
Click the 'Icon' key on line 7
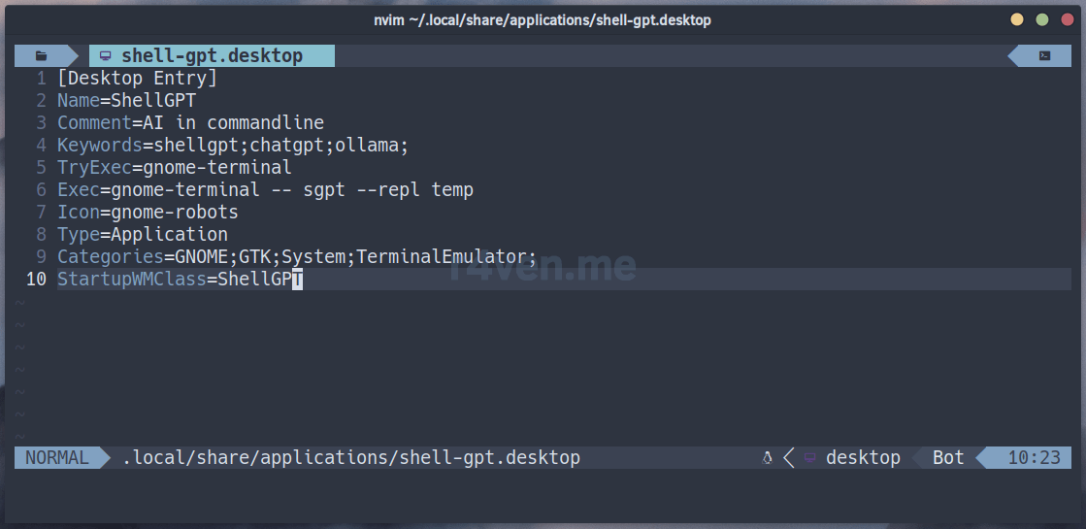(x=79, y=212)
